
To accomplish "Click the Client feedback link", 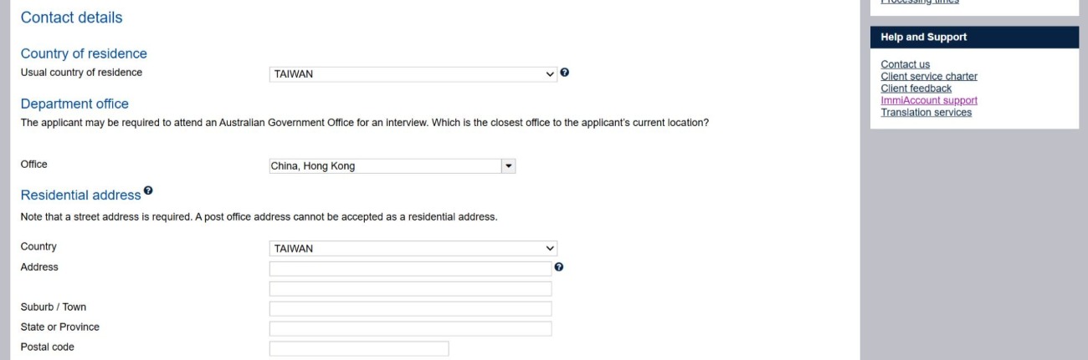I will pyautogui.click(x=916, y=89).
